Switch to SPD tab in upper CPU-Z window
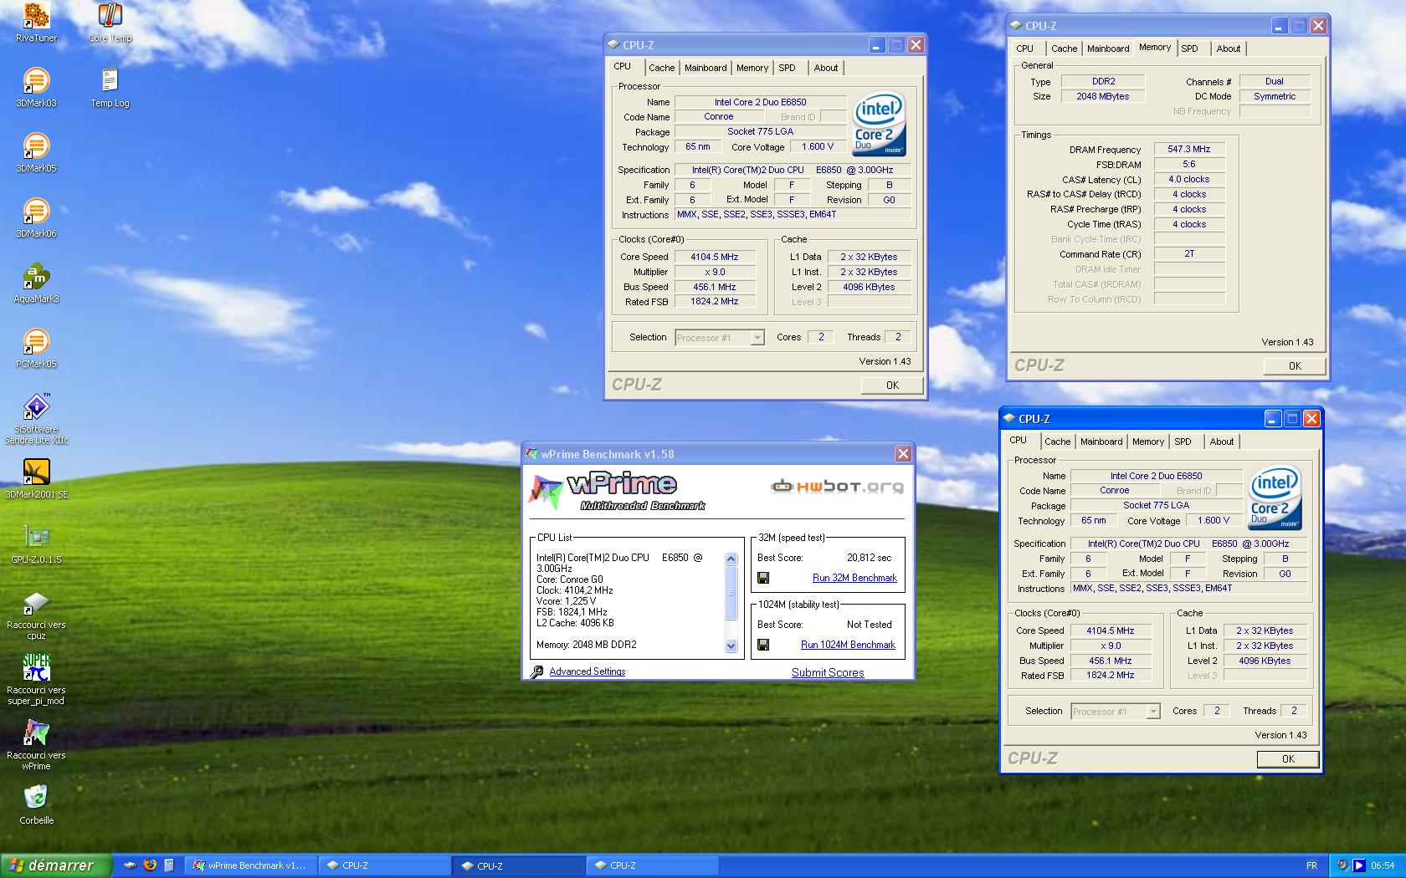This screenshot has height=878, width=1406. pyautogui.click(x=787, y=68)
